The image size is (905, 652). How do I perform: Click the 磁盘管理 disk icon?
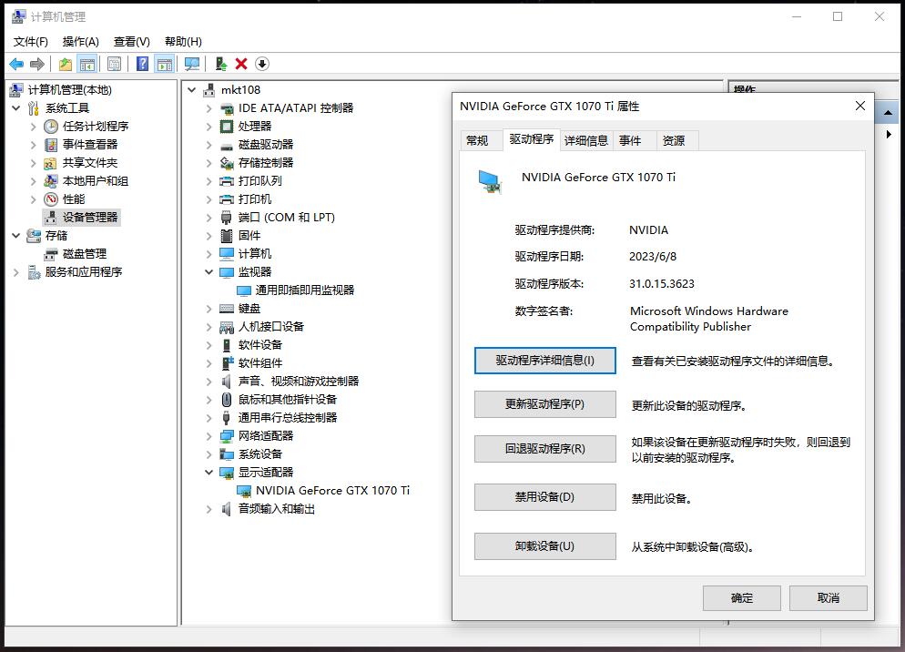51,254
